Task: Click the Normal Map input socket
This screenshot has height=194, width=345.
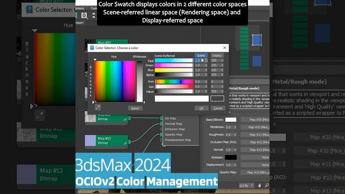Action: (x=161, y=124)
